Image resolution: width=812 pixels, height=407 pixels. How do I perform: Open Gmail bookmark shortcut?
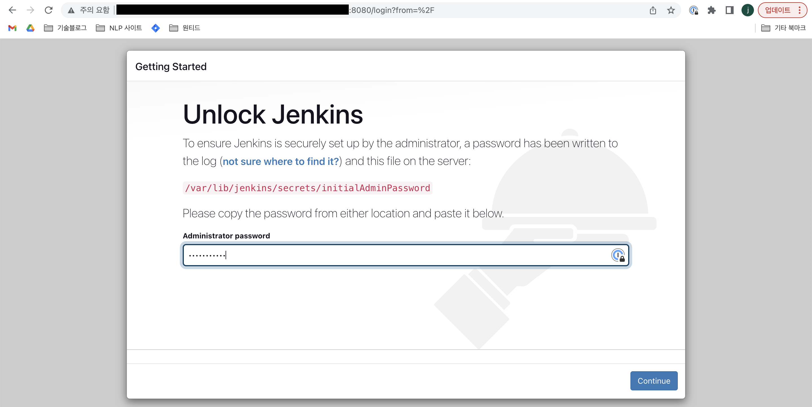coord(12,28)
